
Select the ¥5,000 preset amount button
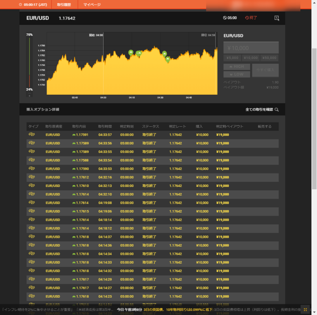tap(232, 58)
